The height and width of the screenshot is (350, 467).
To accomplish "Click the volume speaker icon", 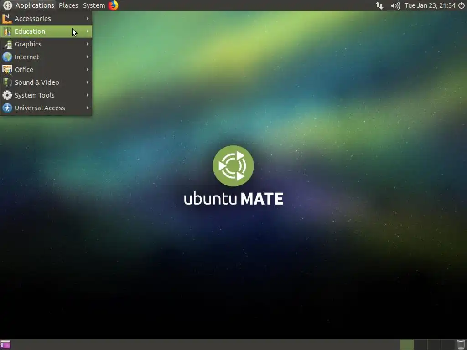I will point(395,5).
